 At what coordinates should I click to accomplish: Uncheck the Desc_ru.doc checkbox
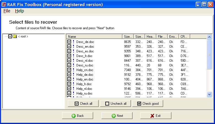69,65
